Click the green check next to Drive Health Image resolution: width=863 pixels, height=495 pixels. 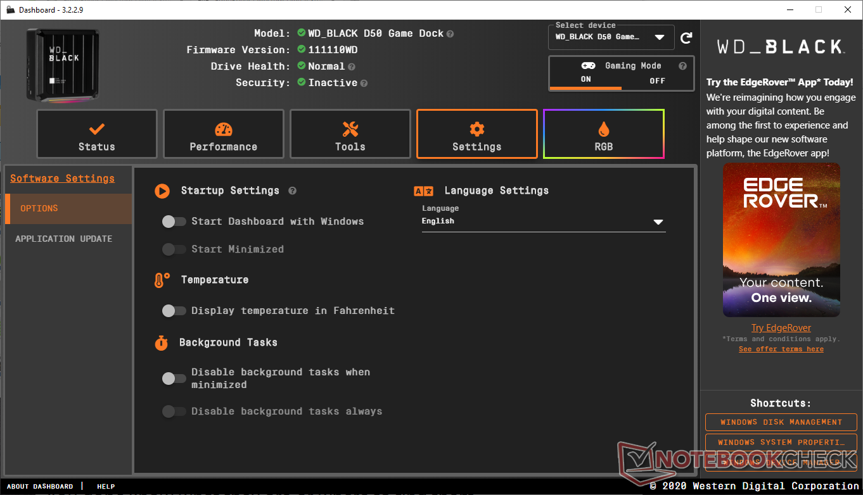coord(302,66)
